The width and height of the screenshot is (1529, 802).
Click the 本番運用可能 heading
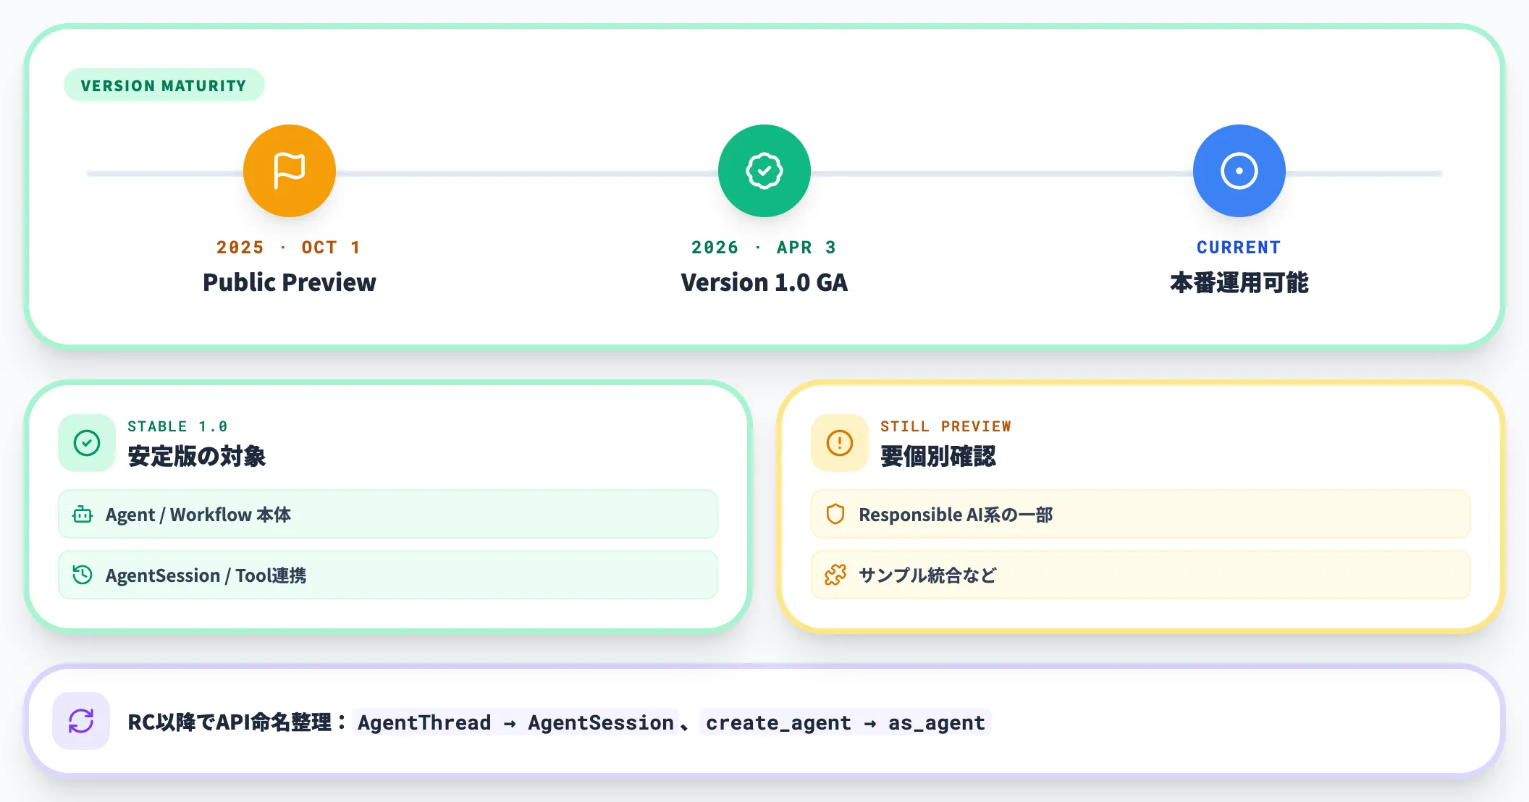pos(1239,282)
